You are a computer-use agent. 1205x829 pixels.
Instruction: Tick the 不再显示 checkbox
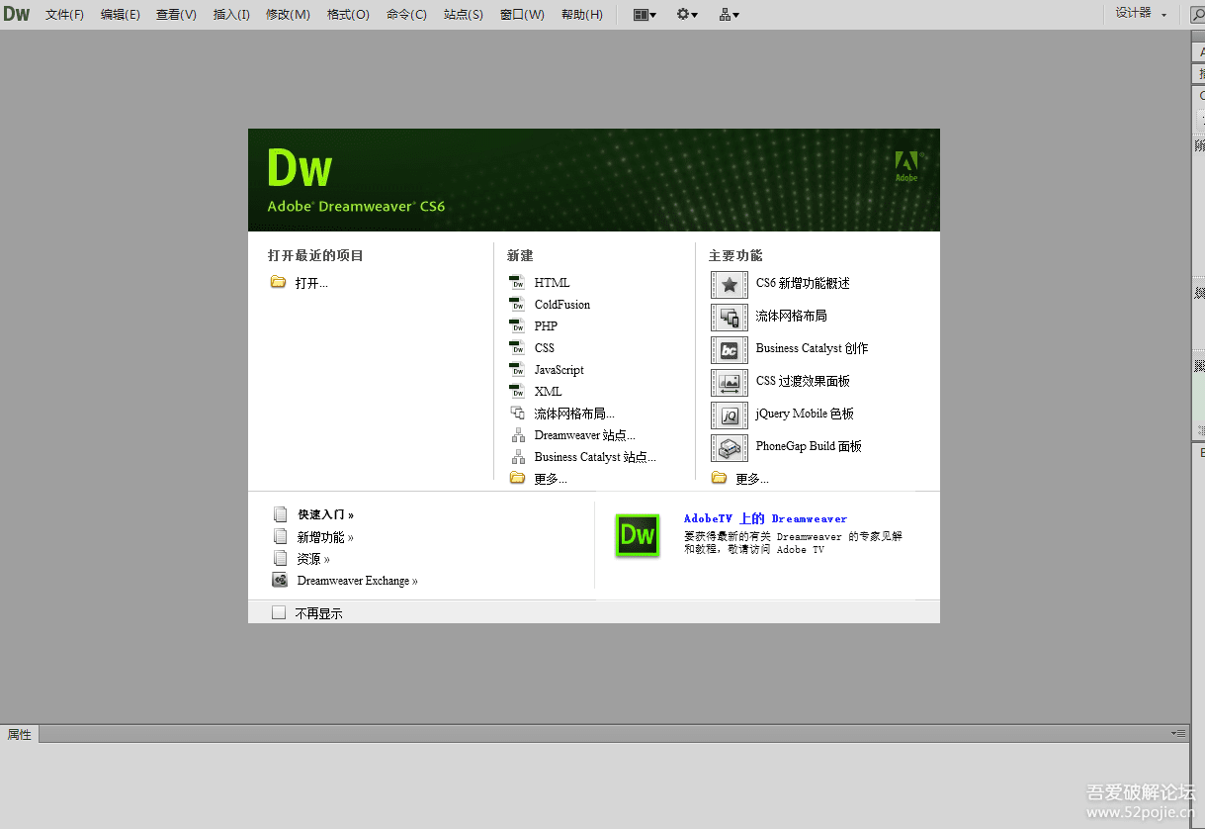point(279,612)
